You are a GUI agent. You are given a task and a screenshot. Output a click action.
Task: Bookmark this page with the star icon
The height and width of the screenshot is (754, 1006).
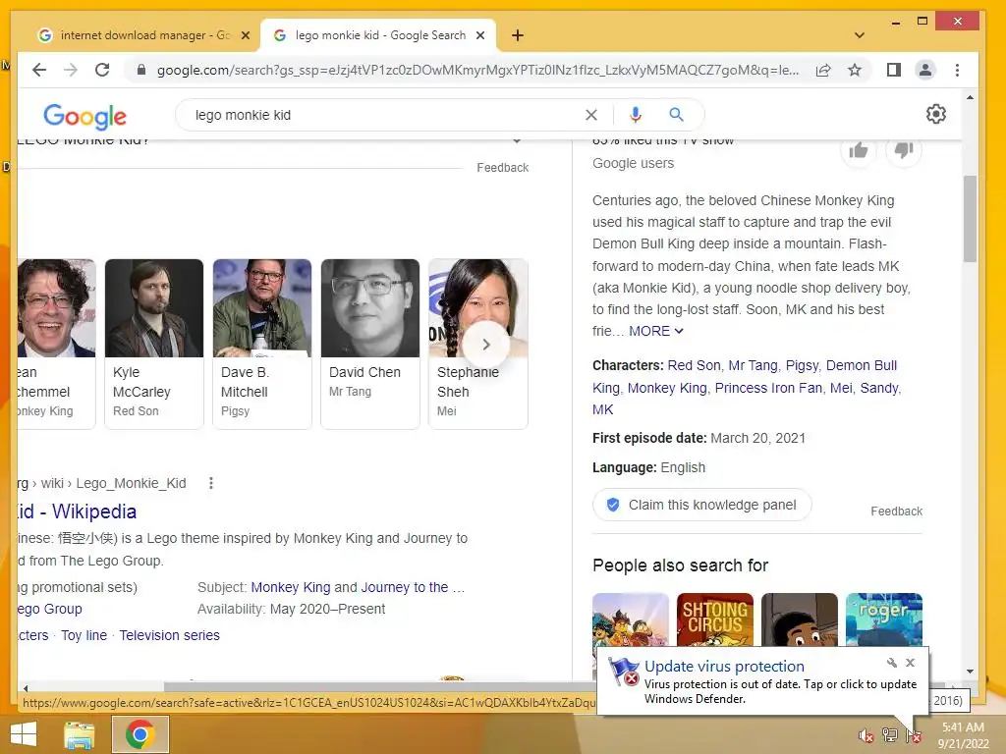tap(855, 70)
